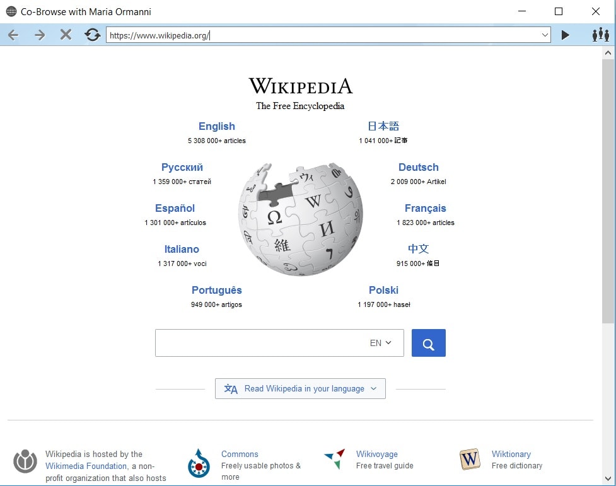
Task: Go forward with the forward arrow
Action: coord(40,35)
